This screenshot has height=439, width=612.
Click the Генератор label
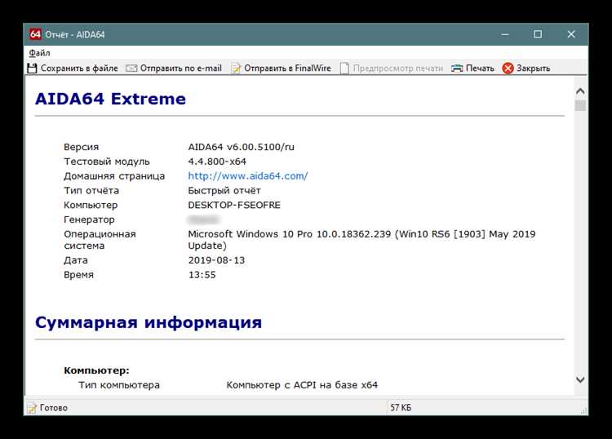pos(89,219)
